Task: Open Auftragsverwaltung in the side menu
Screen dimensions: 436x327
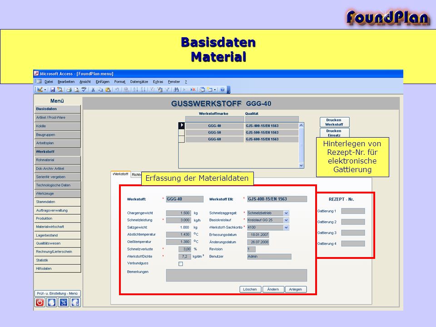Action: click(x=58, y=210)
